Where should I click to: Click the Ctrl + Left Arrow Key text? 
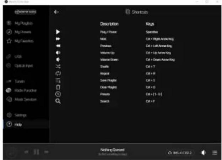(x=158, y=46)
